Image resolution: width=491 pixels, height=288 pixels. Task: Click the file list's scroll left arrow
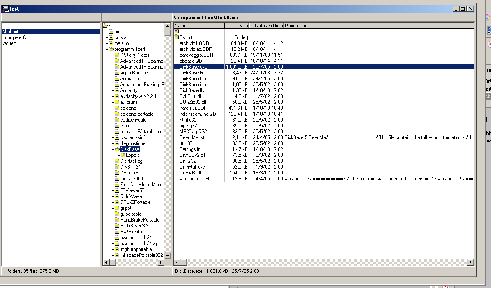pos(177,262)
